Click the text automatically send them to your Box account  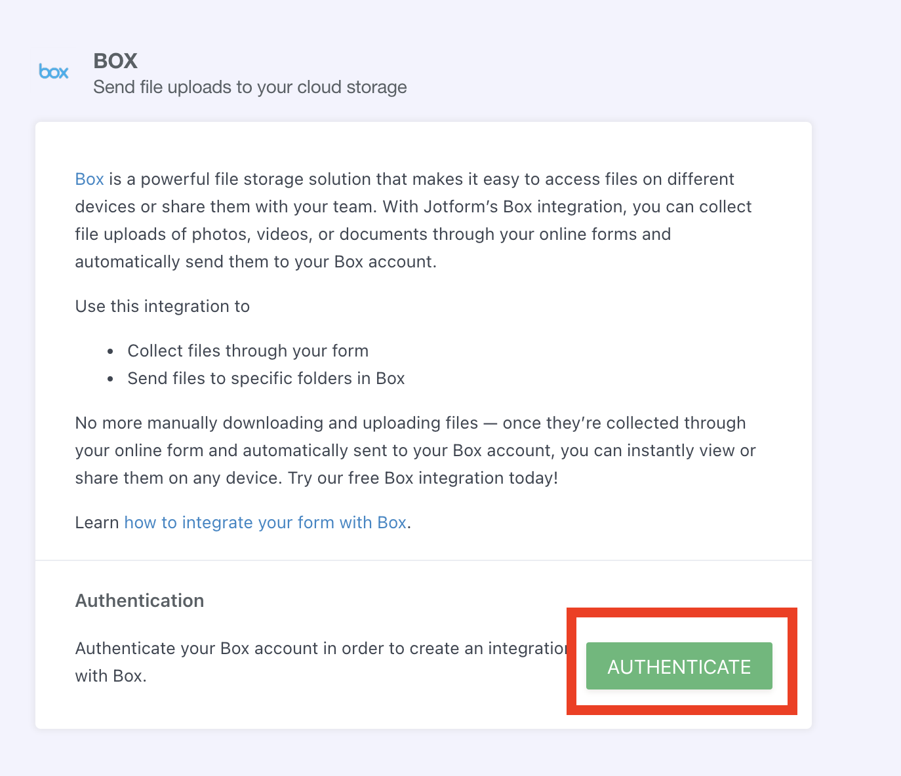point(256,262)
